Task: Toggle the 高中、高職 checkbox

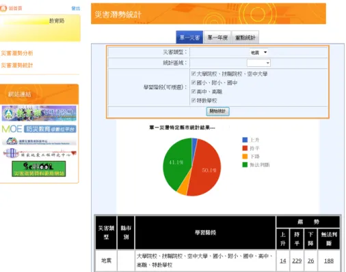Action: click(x=194, y=91)
